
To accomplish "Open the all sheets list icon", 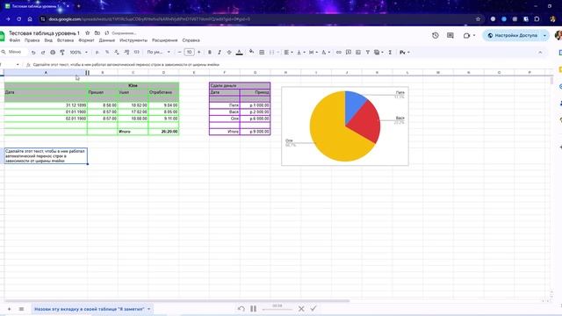I will click(21, 309).
